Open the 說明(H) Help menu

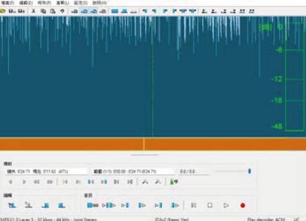tap(99, 3)
